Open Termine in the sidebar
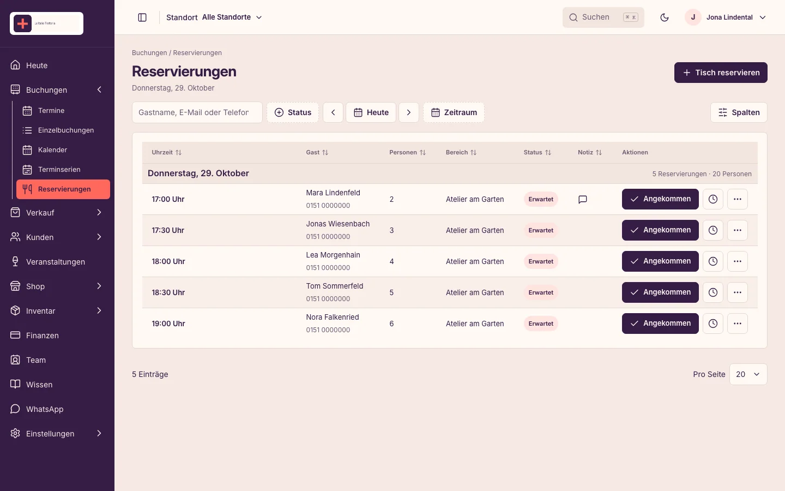The height and width of the screenshot is (491, 785). tap(63, 111)
